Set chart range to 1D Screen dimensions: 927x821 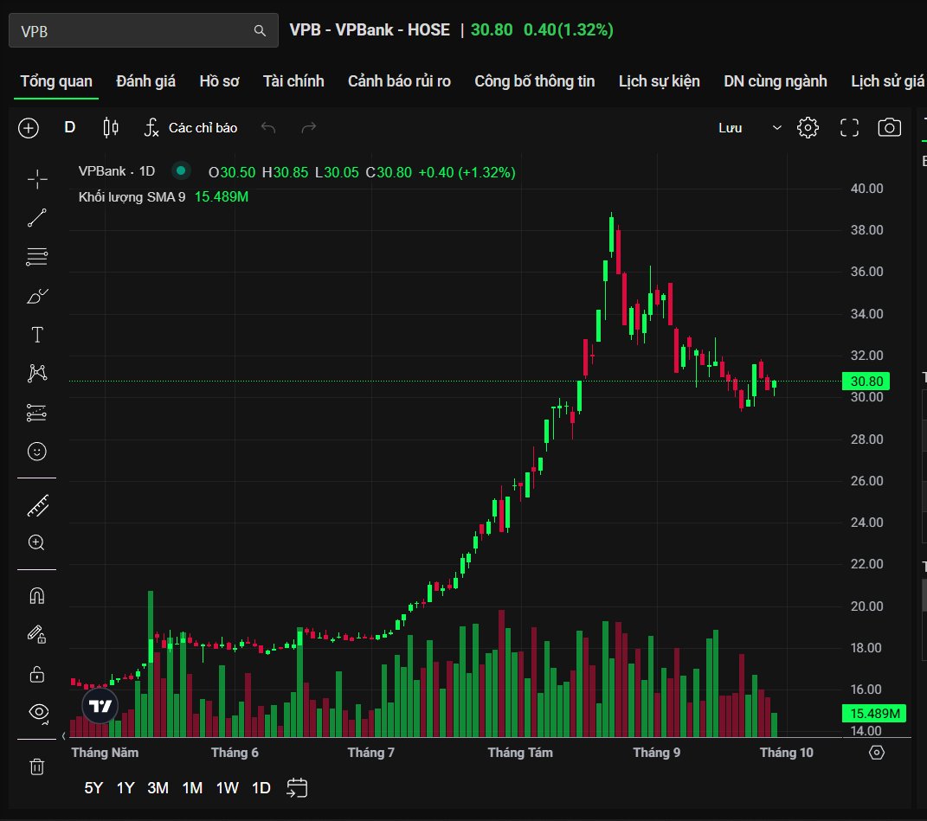coord(261,788)
